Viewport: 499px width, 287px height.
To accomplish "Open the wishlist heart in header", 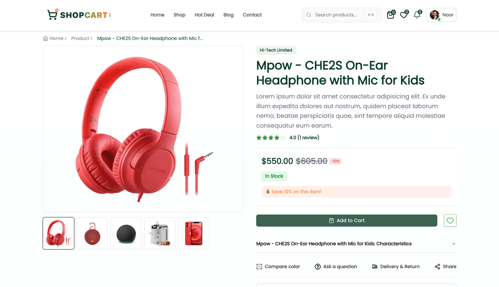I will coord(403,15).
